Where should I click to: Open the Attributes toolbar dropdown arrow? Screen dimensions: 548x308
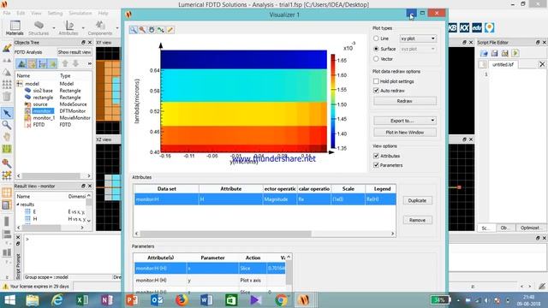click(x=83, y=28)
